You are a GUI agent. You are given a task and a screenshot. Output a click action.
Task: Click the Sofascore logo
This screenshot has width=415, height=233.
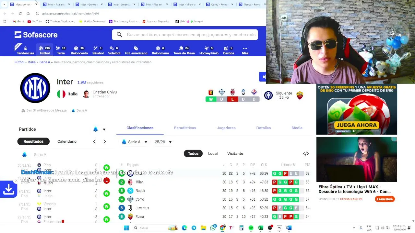[x=36, y=35]
